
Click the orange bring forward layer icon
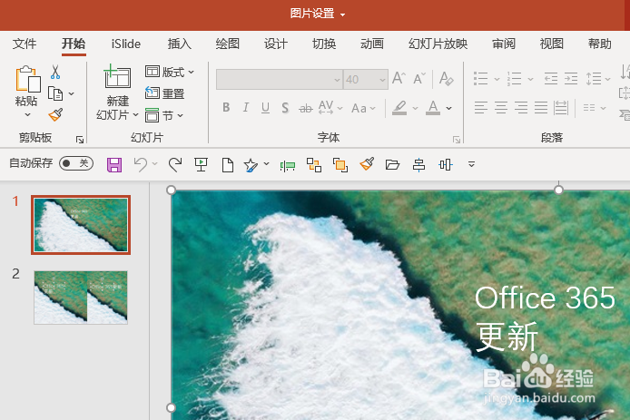[340, 165]
